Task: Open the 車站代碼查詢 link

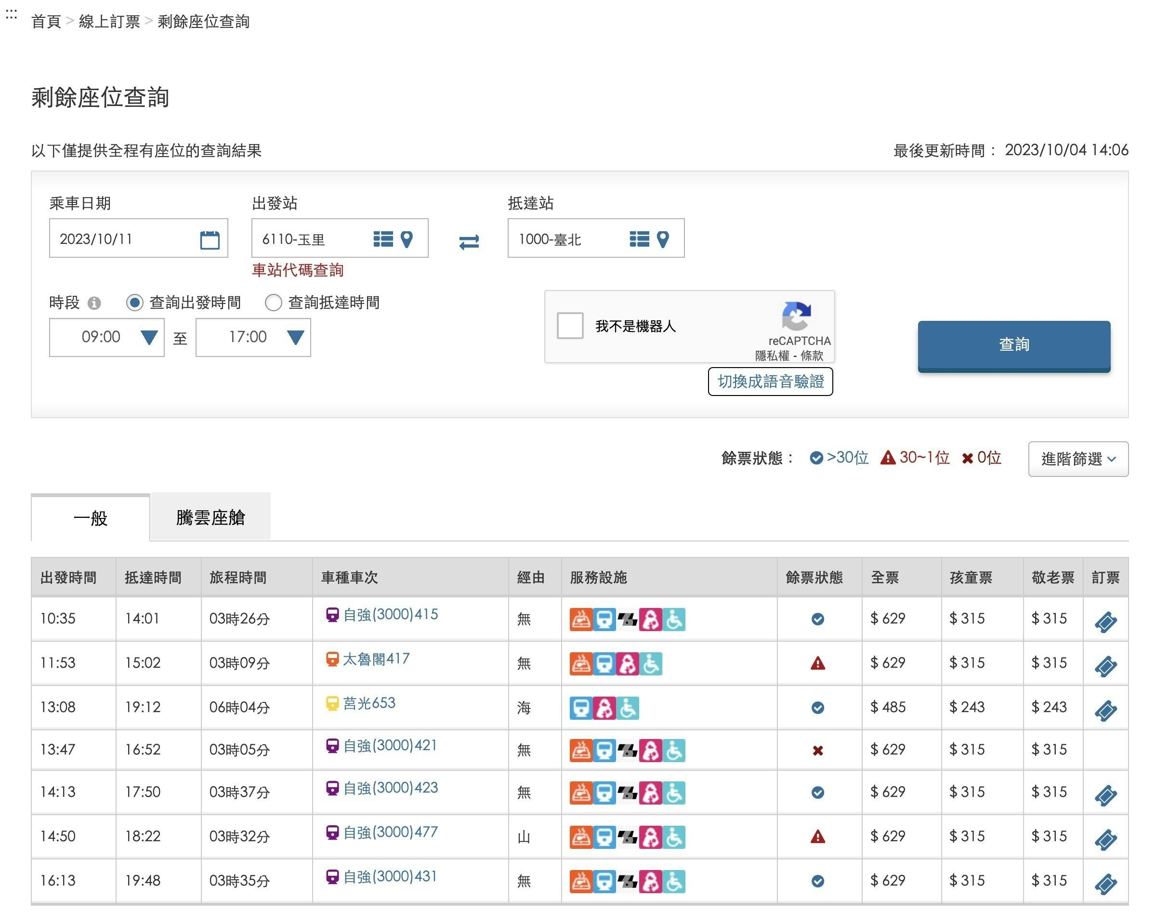Action: click(298, 270)
